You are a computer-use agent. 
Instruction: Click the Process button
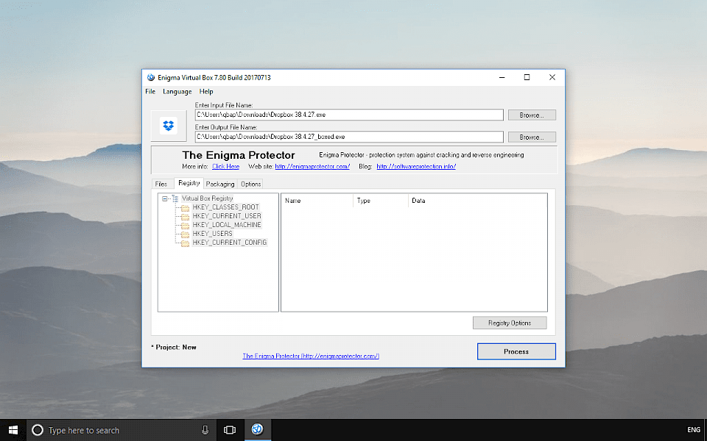(516, 351)
